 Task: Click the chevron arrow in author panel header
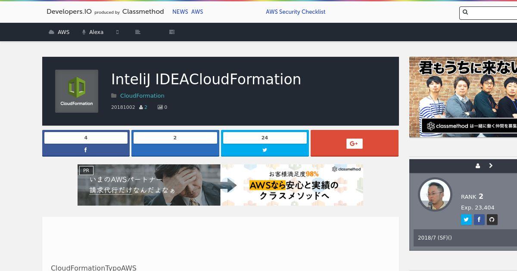coord(491,166)
